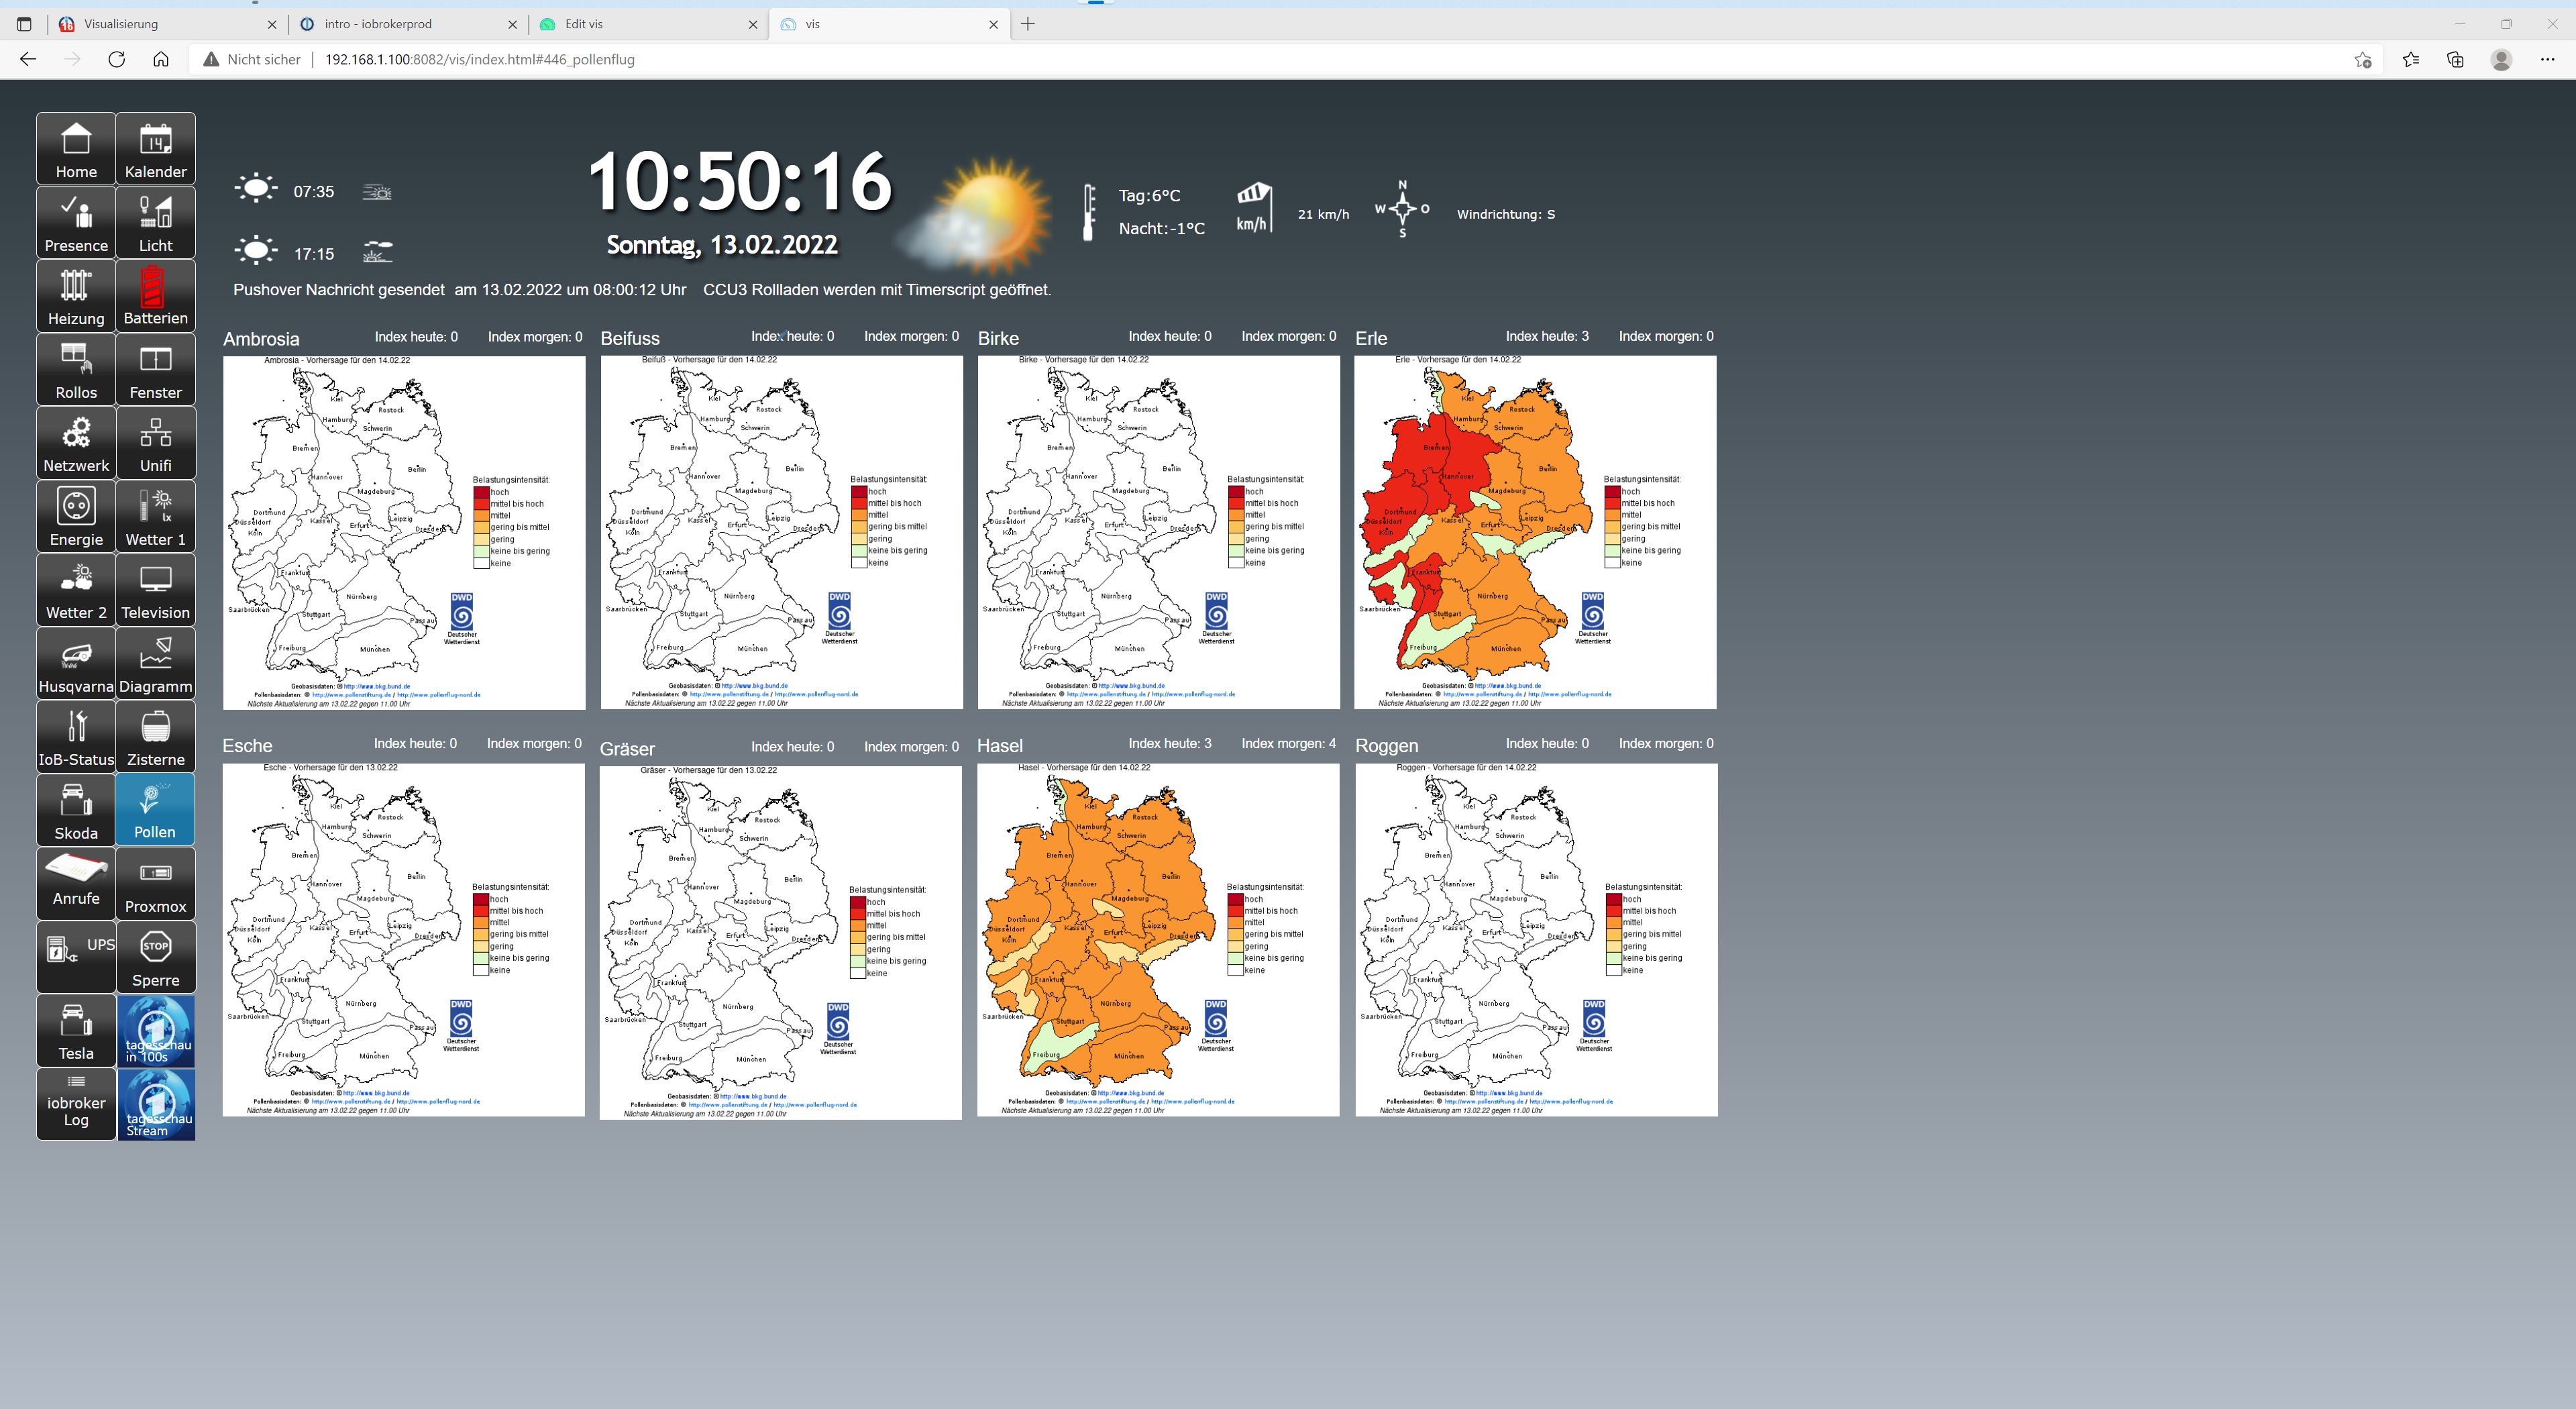Open browser settings and more menu
This screenshot has width=2576, height=1409.
click(x=2546, y=59)
